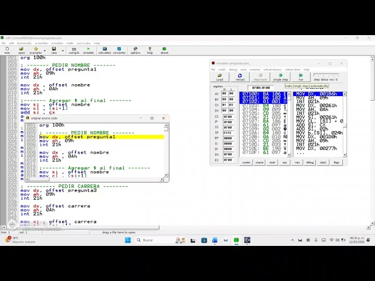Expand the save dropdown arrow
This screenshot has width=375, height=281.
tap(63, 51)
